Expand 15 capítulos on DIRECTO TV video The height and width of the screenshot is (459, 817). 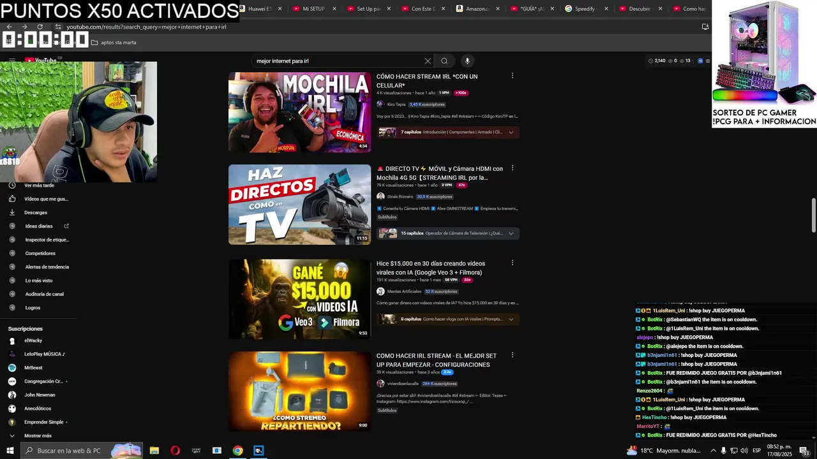pos(449,233)
